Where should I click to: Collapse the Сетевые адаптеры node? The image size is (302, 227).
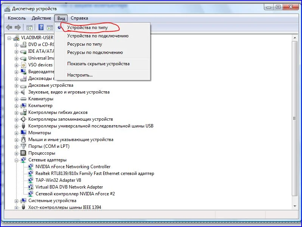click(x=16, y=160)
